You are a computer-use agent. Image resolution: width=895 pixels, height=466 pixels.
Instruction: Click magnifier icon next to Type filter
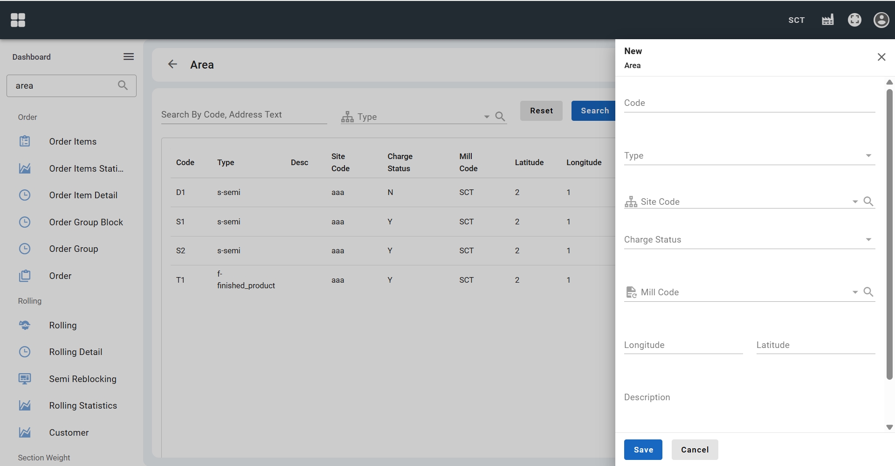[500, 117]
